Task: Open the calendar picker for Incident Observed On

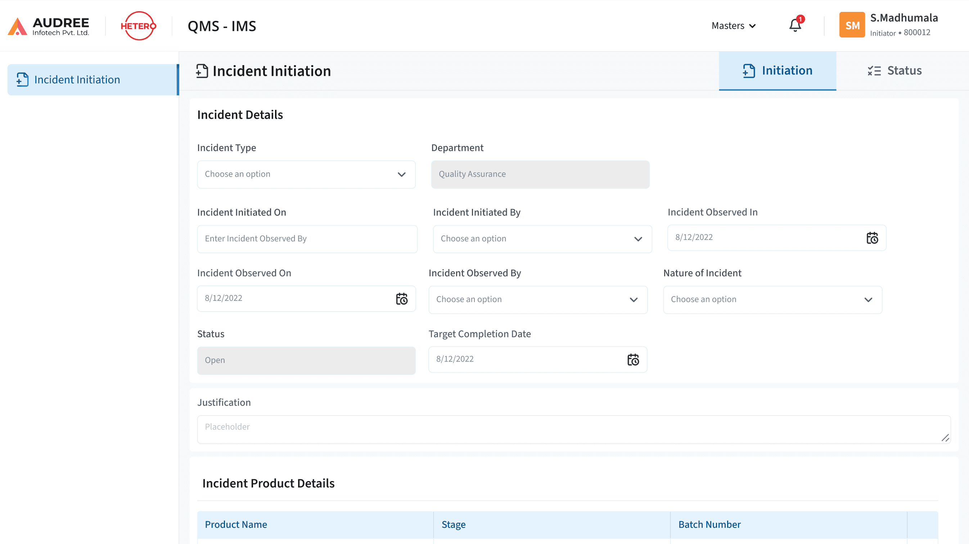Action: [x=401, y=298]
